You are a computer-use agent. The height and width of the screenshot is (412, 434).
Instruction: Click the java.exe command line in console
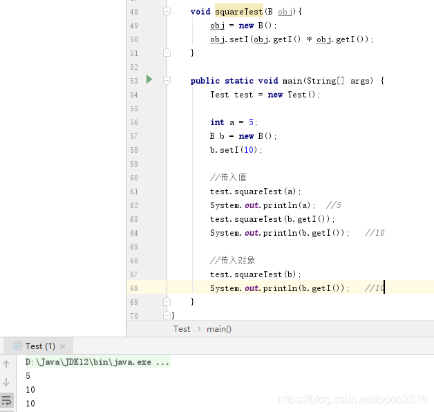97,362
